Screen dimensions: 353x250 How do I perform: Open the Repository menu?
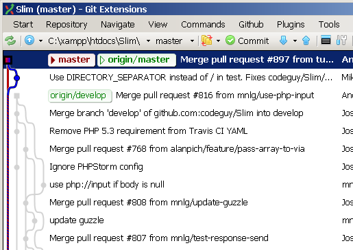pyautogui.click(x=66, y=25)
